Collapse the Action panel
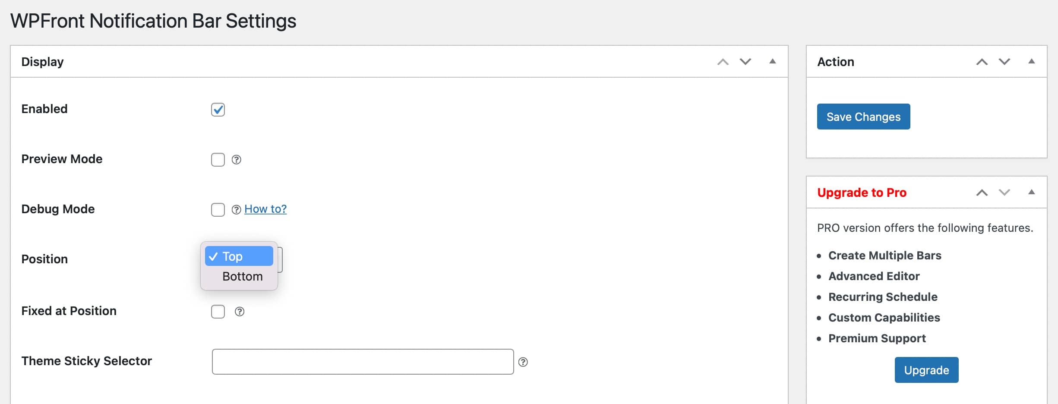Viewport: 1058px width, 404px height. [1032, 62]
